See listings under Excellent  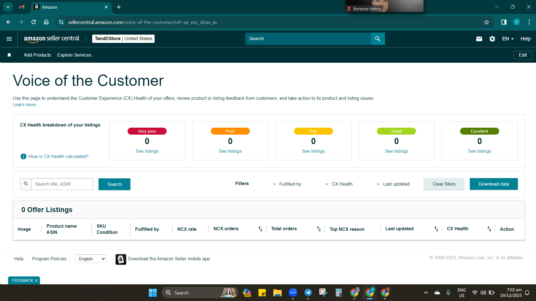pyautogui.click(x=480, y=151)
